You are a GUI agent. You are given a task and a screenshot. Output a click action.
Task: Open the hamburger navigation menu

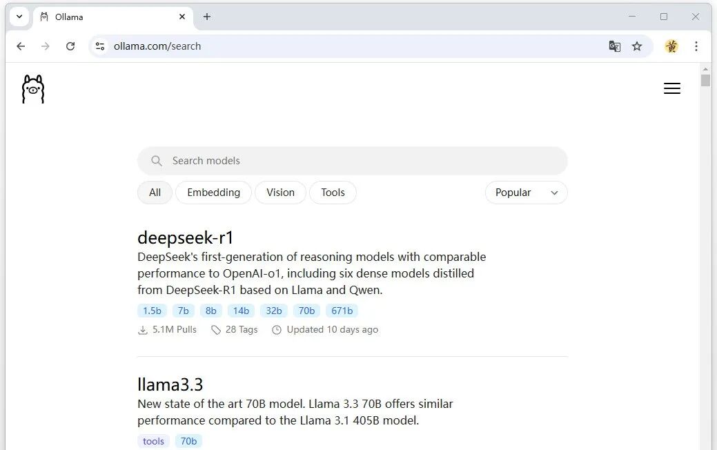[671, 88]
